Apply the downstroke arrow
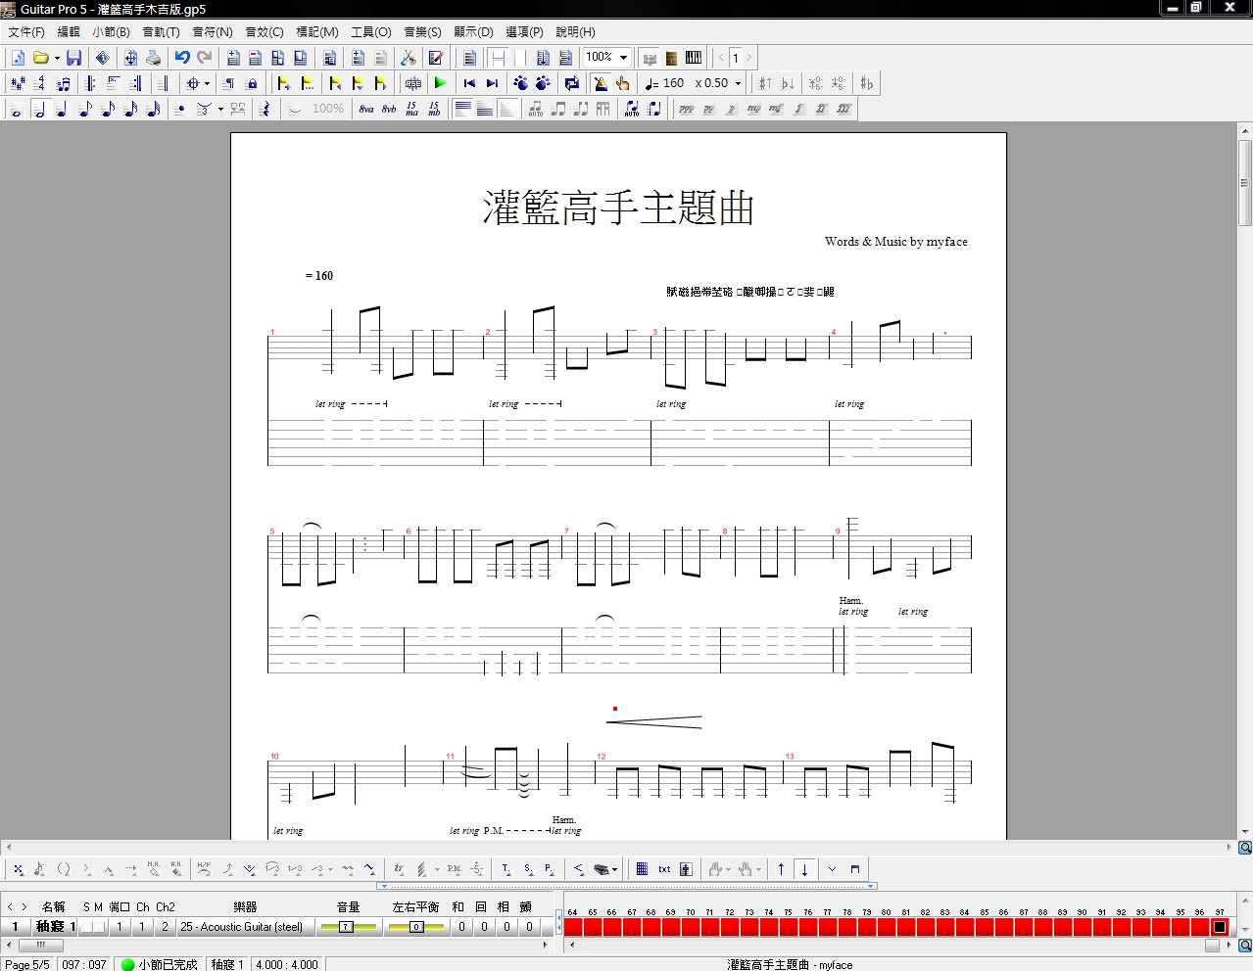The height and width of the screenshot is (971, 1253). pos(804,869)
